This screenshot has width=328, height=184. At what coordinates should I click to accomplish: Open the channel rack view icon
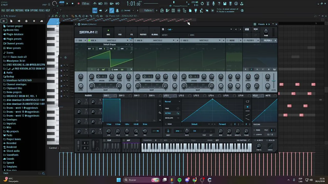(173, 10)
